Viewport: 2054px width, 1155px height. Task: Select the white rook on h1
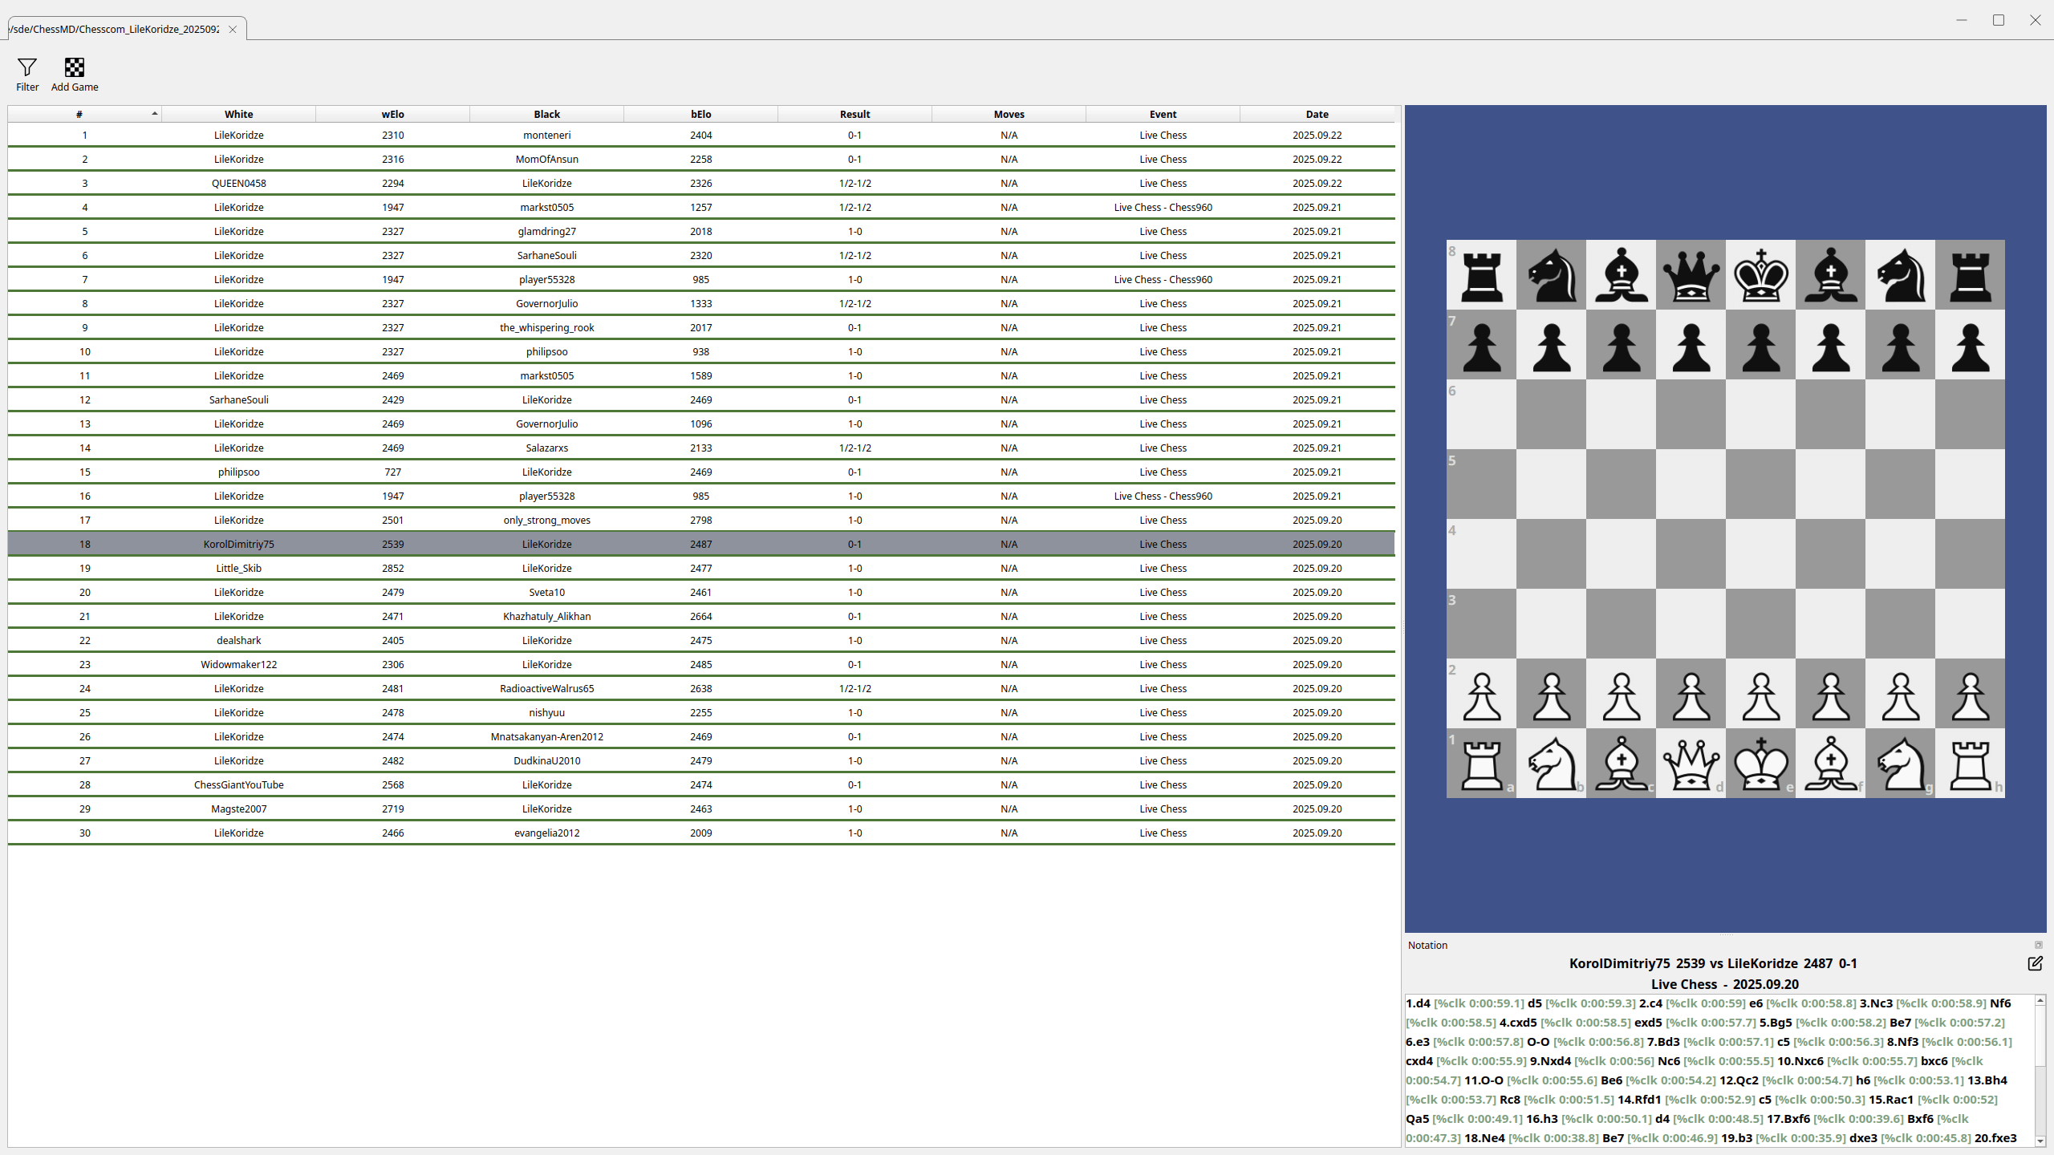tap(1970, 763)
